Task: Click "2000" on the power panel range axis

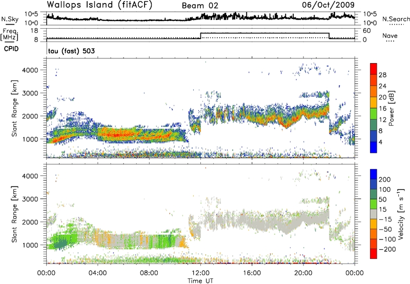Action: pos(30,116)
